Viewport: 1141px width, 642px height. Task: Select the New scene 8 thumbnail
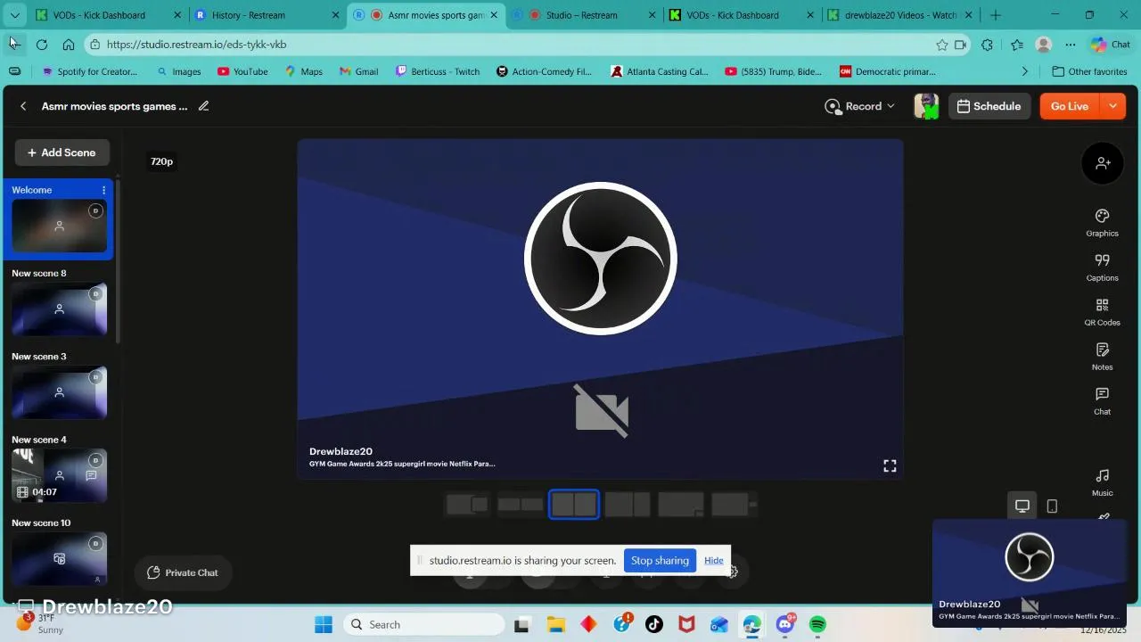coord(59,309)
